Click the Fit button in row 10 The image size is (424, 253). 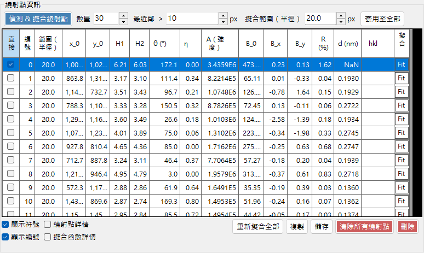tap(402, 201)
